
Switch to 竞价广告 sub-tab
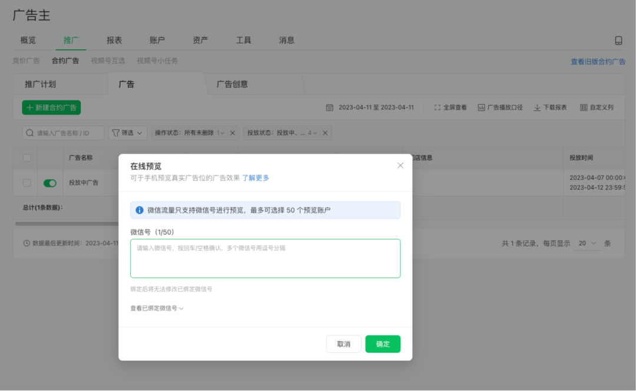(x=26, y=61)
